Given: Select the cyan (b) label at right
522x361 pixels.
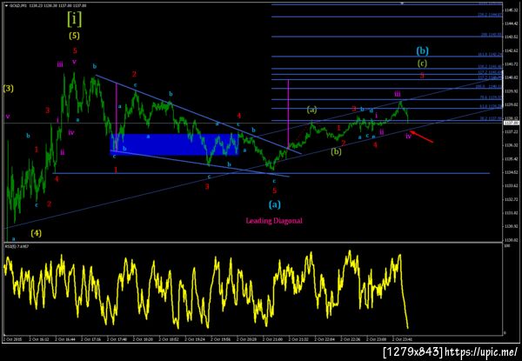Looking at the screenshot, I should coord(422,51).
